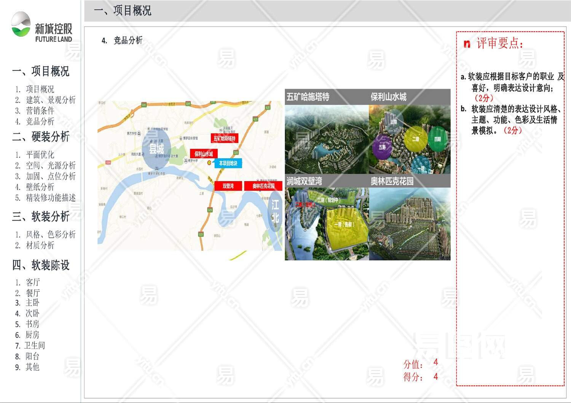The image size is (571, 403).
Task: Click the blue 本项目地块 label on map
Action: pos(228,163)
